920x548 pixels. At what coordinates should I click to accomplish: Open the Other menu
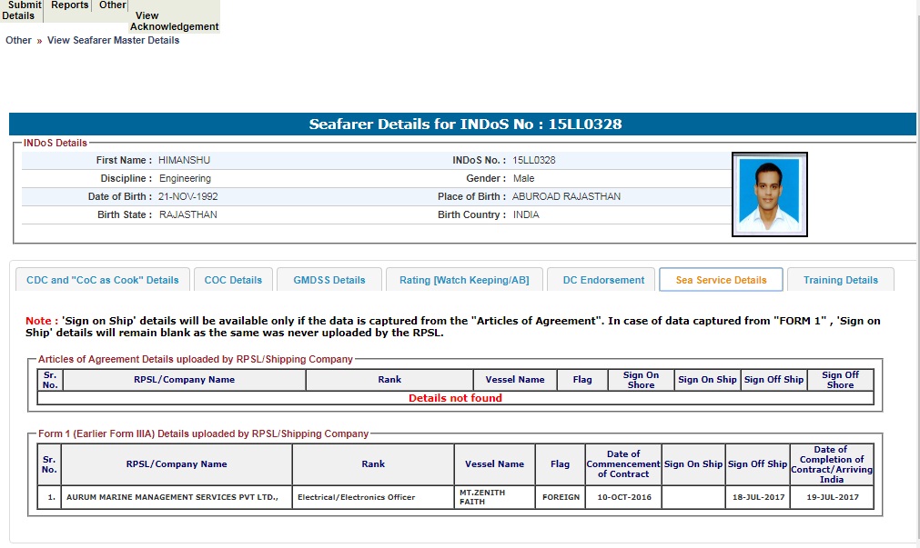click(113, 5)
